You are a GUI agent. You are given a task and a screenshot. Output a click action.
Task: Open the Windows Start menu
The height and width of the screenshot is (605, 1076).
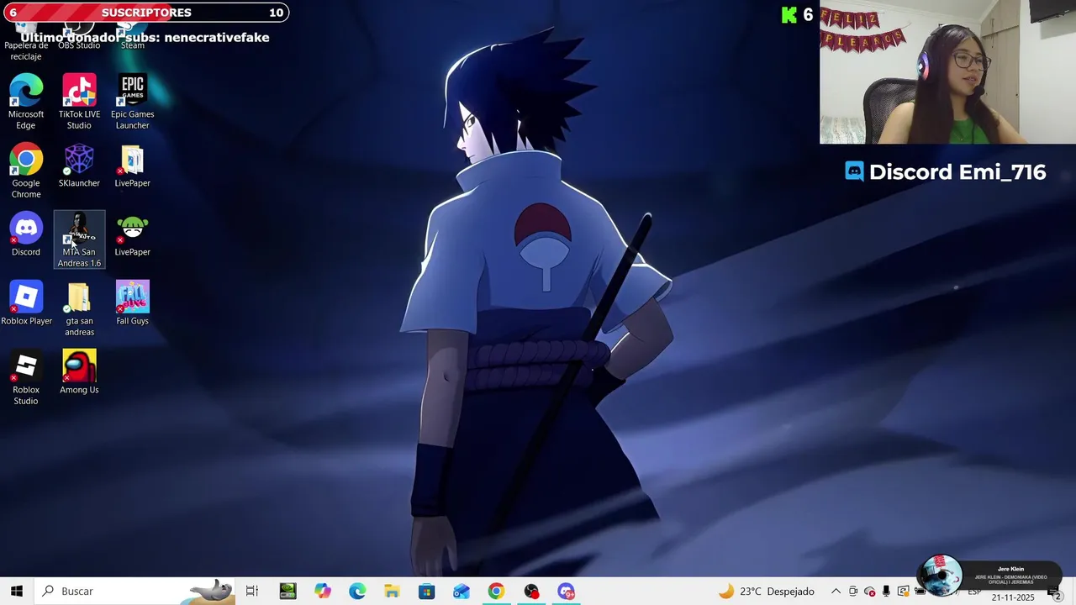16,591
